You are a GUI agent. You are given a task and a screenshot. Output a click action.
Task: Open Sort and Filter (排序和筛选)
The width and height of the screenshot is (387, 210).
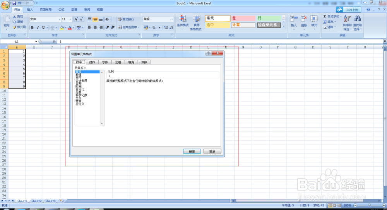point(347,22)
